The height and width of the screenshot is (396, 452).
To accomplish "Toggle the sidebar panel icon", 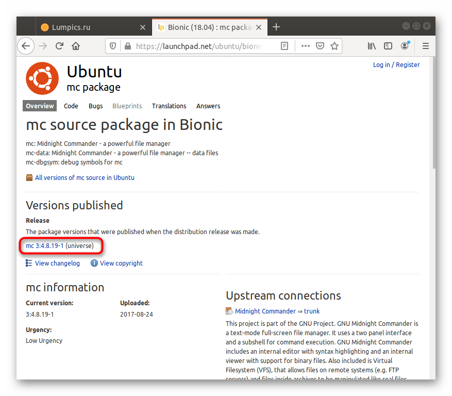I will point(388,46).
